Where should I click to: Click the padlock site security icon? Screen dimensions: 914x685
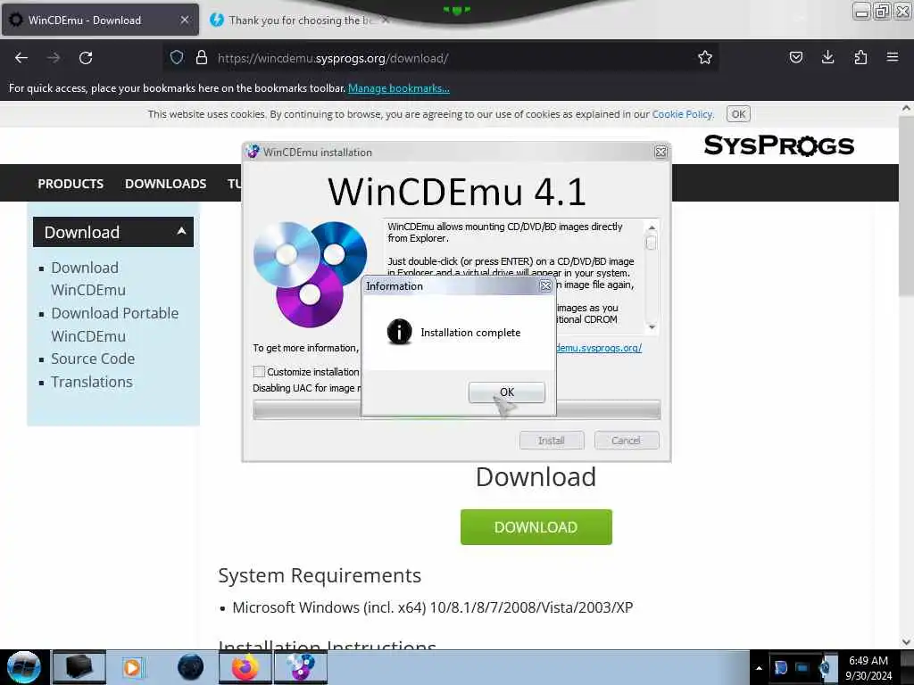coord(202,58)
